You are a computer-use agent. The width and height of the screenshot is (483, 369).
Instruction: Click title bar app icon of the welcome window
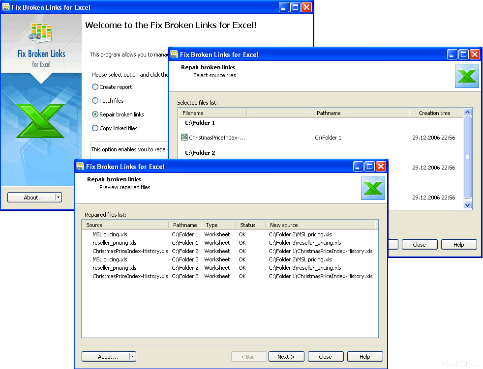tap(6, 7)
